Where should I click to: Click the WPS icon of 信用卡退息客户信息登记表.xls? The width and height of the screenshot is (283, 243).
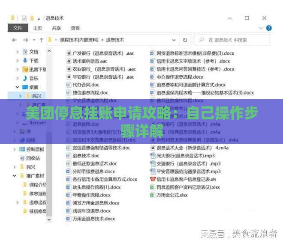coord(153,179)
